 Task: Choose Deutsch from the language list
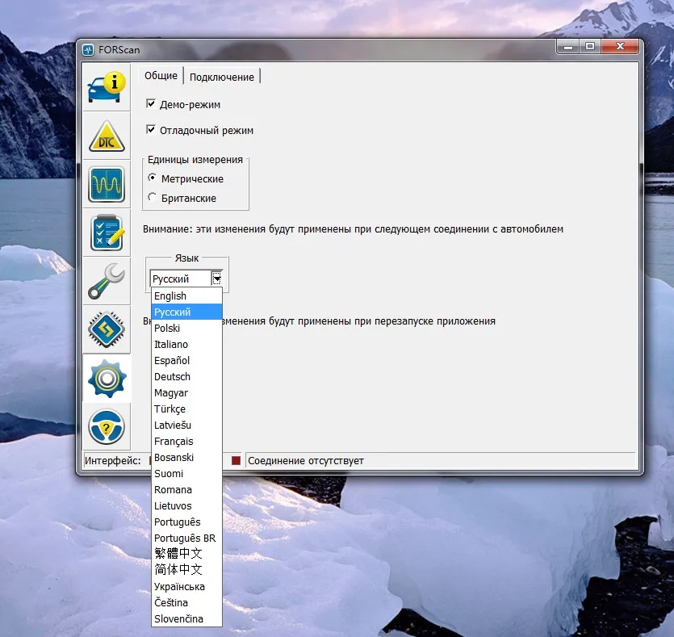pos(186,376)
